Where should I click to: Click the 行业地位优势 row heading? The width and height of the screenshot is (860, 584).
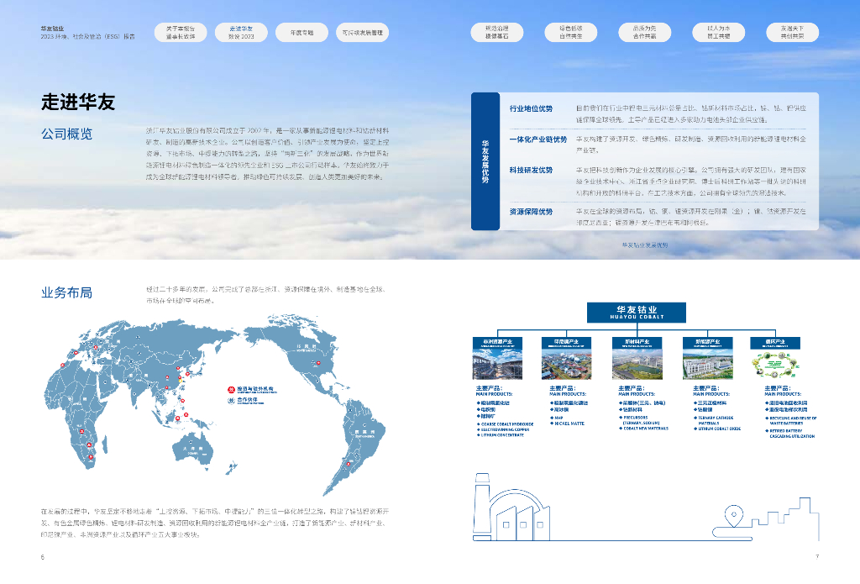click(x=531, y=108)
